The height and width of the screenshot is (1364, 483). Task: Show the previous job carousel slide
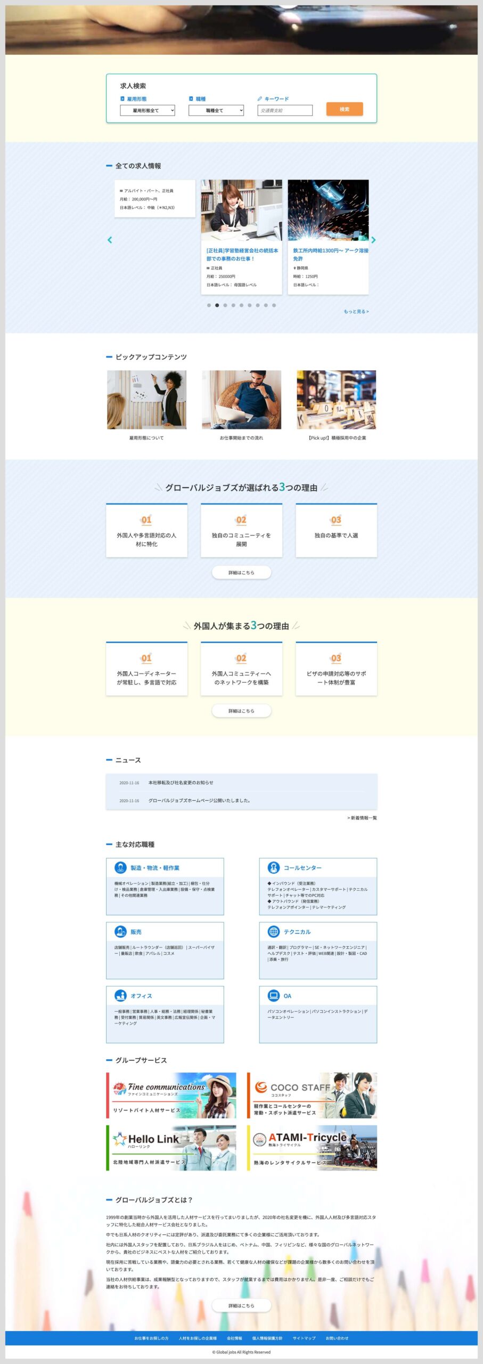(110, 240)
